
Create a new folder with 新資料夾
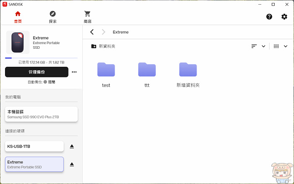coord(103,46)
